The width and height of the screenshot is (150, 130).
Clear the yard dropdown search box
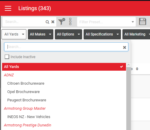tap(125, 47)
